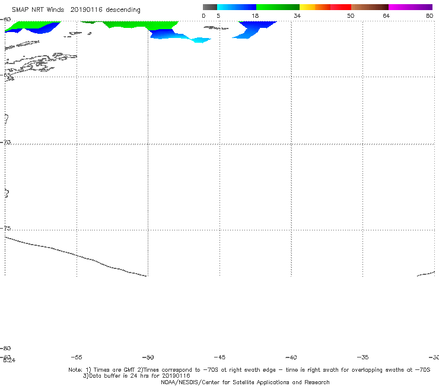Click the swath time label '6:24'

(x=9, y=360)
